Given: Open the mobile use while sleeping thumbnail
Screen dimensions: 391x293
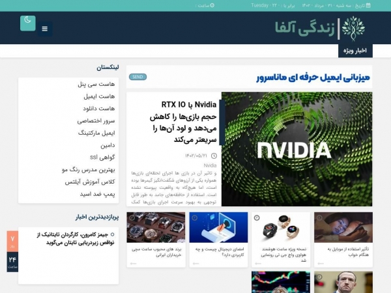Looking at the screenshot, I should [343, 227].
